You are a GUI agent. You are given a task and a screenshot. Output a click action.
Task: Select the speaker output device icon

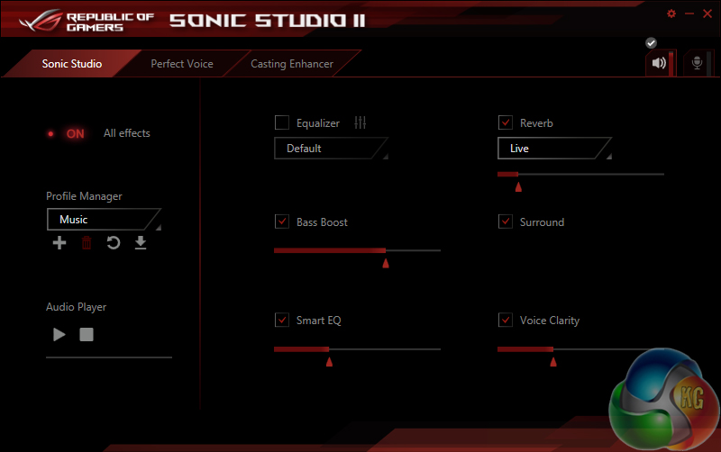click(659, 63)
